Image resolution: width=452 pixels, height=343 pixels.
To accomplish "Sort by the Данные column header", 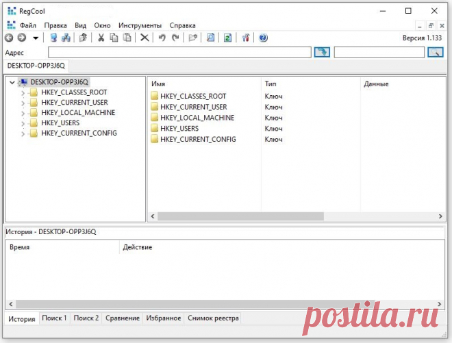I will pyautogui.click(x=403, y=84).
